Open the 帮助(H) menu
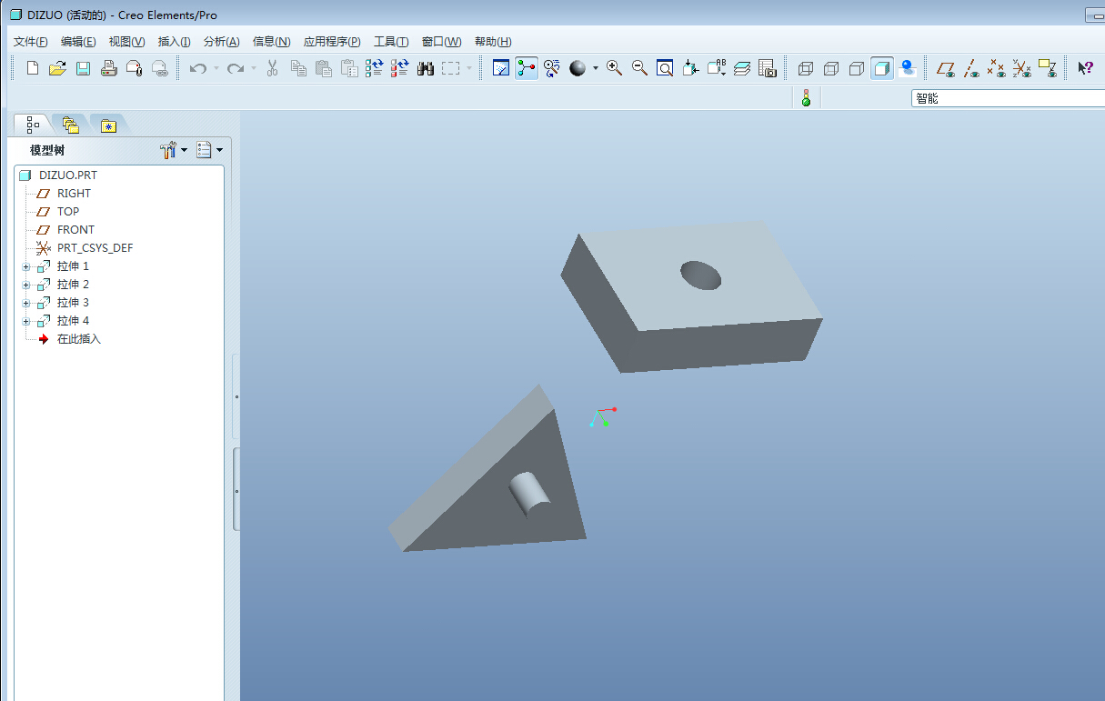The height and width of the screenshot is (701, 1105). pyautogui.click(x=493, y=42)
